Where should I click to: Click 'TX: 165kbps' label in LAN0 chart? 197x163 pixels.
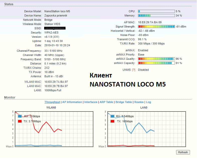(x=125, y=121)
